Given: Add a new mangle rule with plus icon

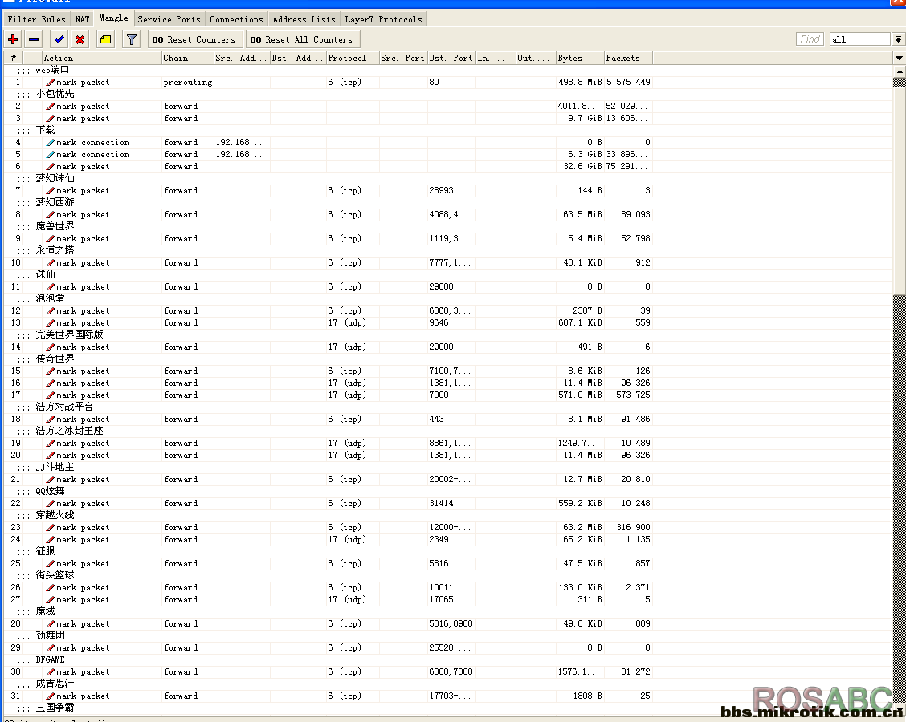Looking at the screenshot, I should pos(13,39).
